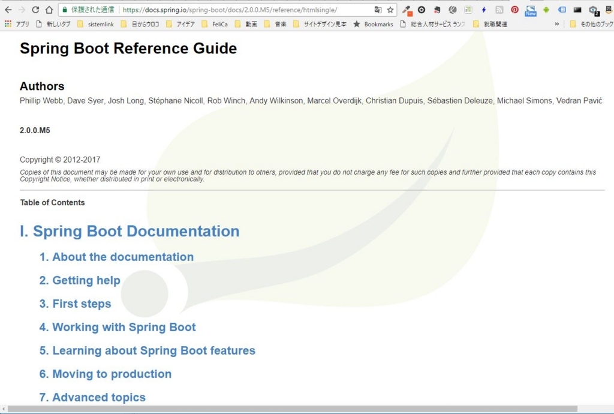Click author name 'Phillip Webb'
This screenshot has height=414, width=614.
pos(41,101)
